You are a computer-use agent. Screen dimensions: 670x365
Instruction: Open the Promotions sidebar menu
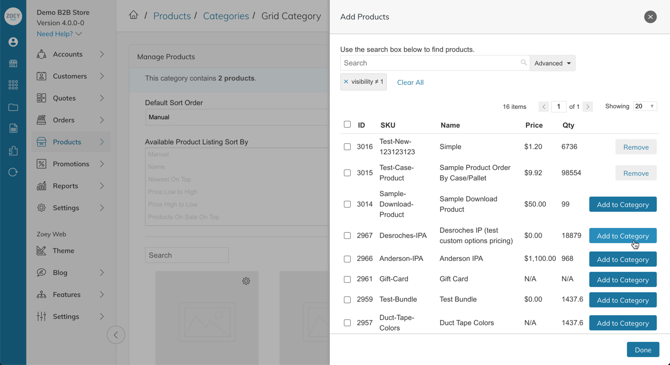pyautogui.click(x=71, y=164)
